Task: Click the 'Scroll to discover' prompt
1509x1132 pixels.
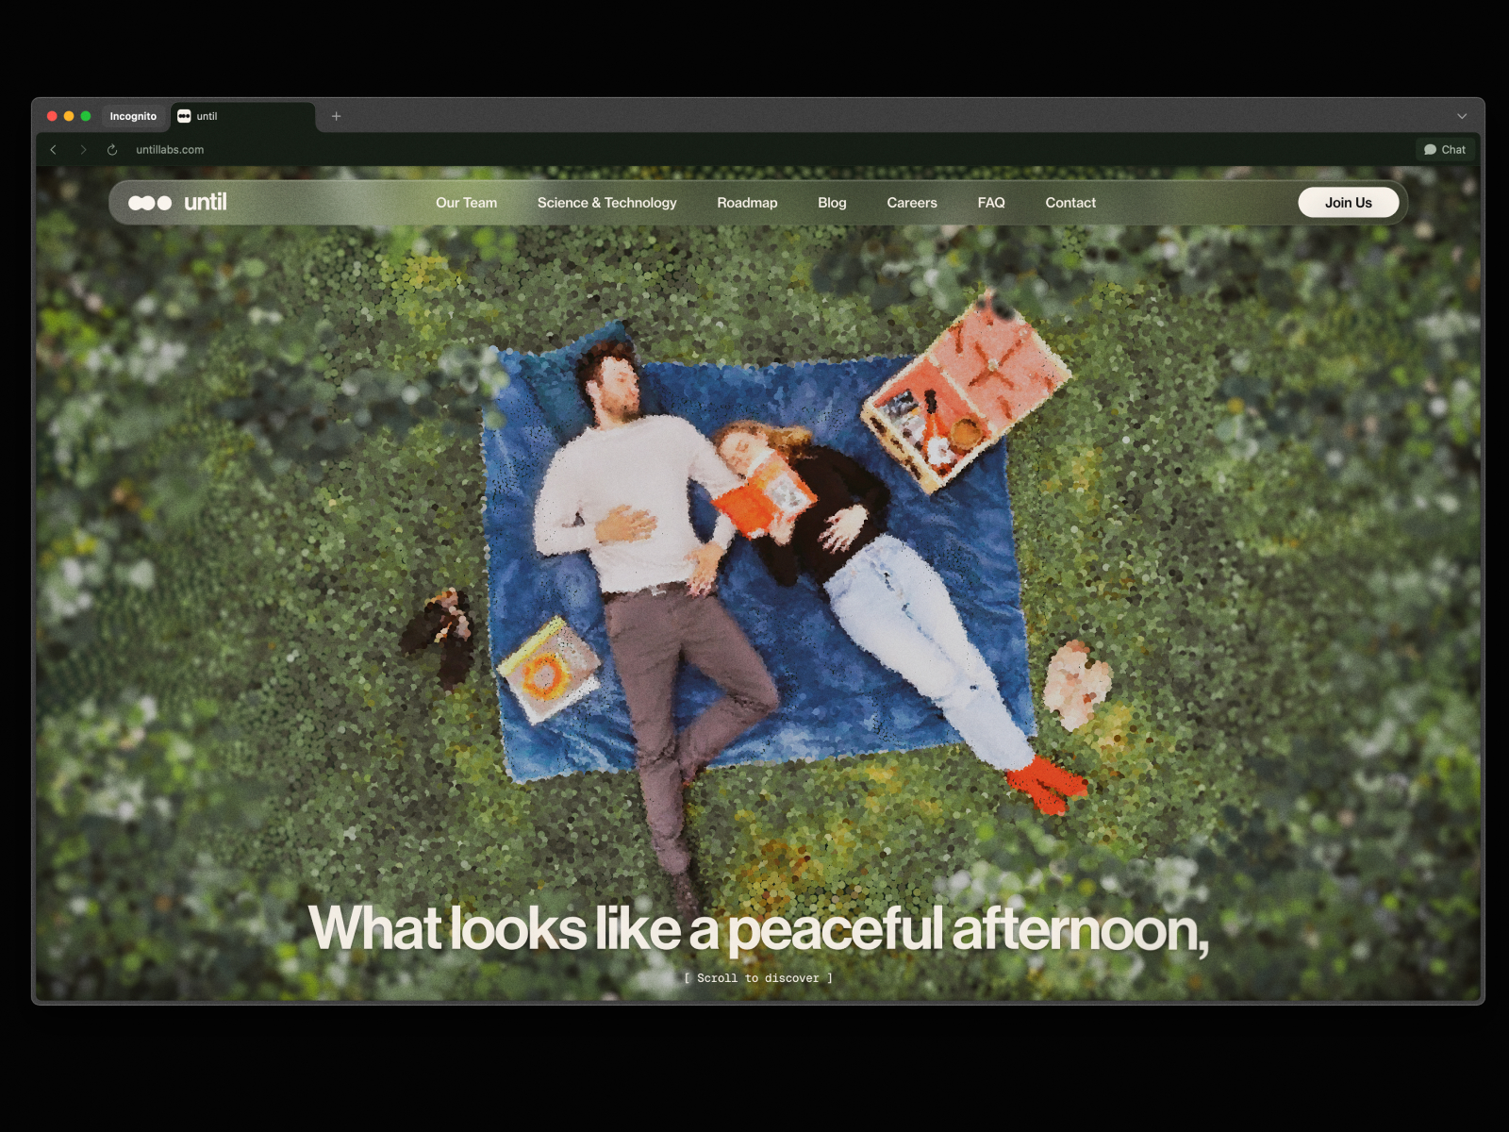Action: click(x=758, y=978)
